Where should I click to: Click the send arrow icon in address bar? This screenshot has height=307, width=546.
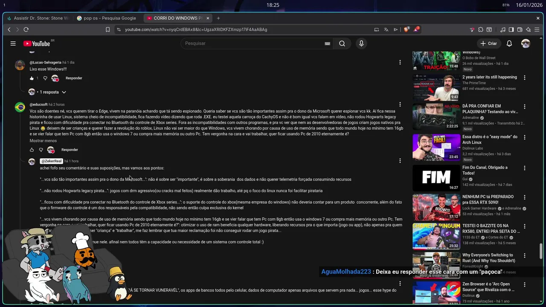coord(396,29)
